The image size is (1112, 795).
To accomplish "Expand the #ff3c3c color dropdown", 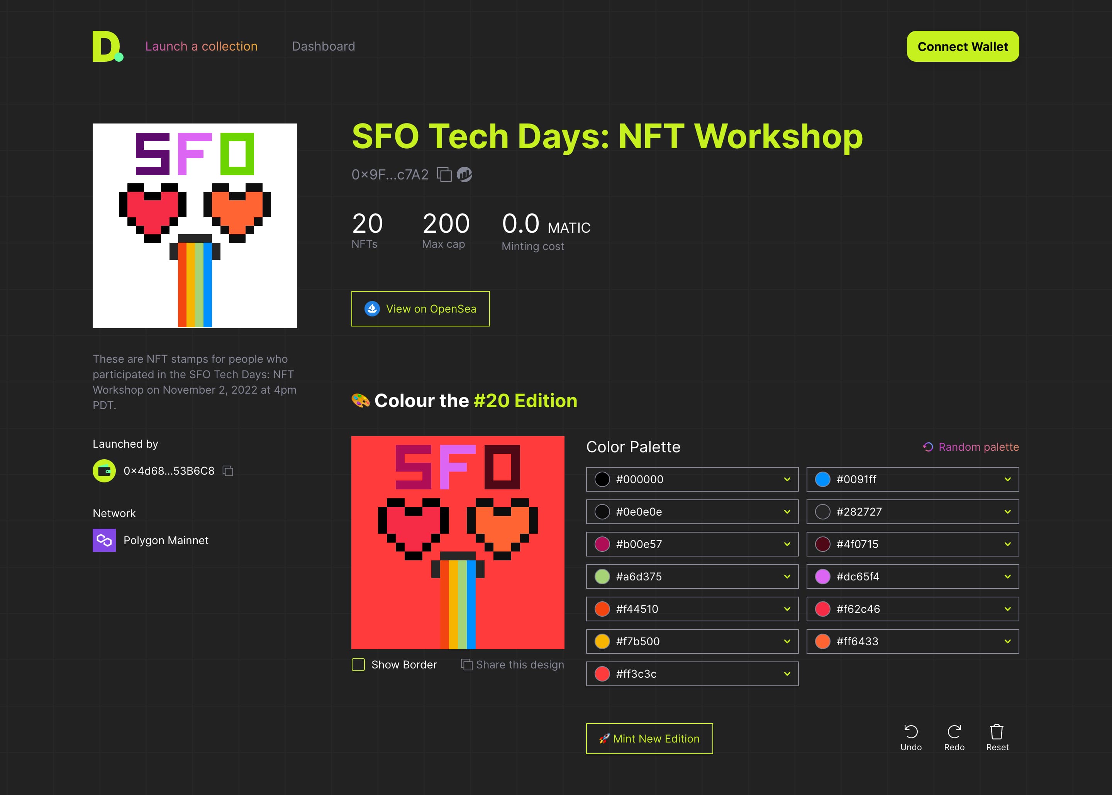I will [692, 673].
